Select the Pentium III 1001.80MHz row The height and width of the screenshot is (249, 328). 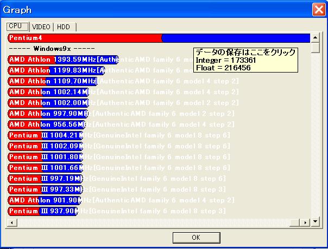click(119, 157)
